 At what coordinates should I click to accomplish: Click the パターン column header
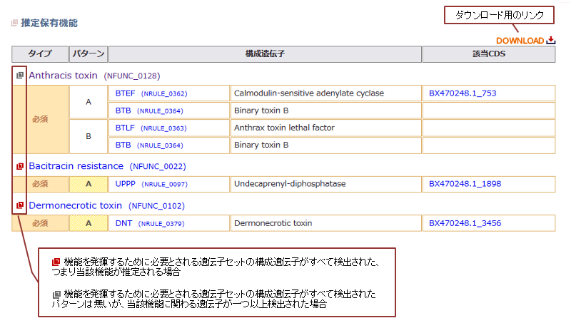(x=89, y=54)
